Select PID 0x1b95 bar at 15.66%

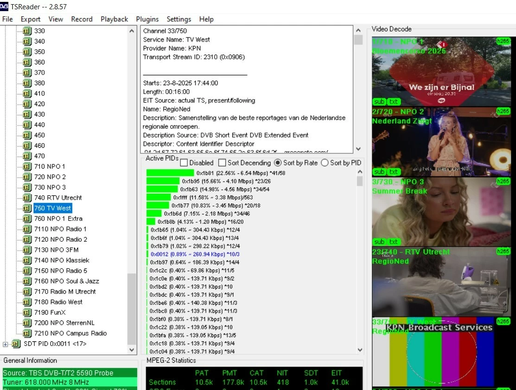(x=163, y=181)
